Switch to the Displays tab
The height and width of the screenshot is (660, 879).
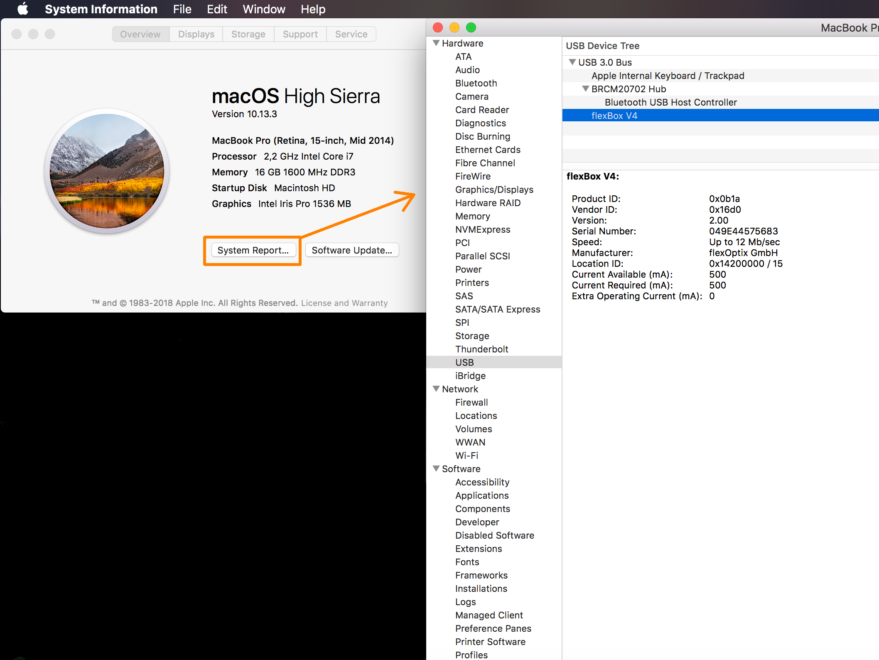196,34
